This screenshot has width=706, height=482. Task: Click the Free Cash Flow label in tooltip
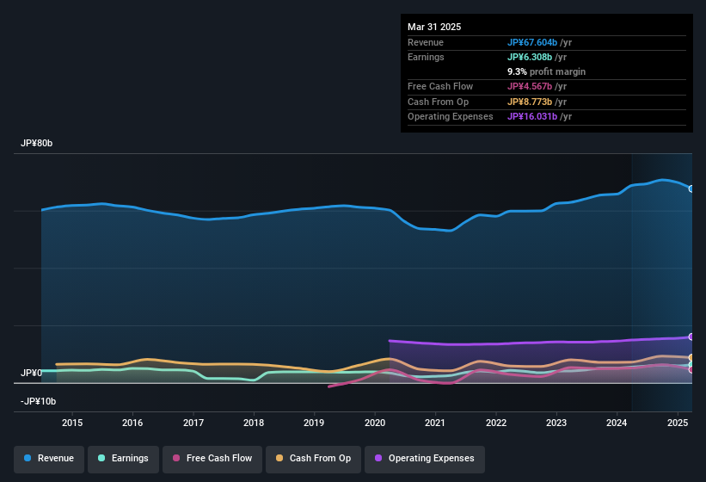[440, 86]
